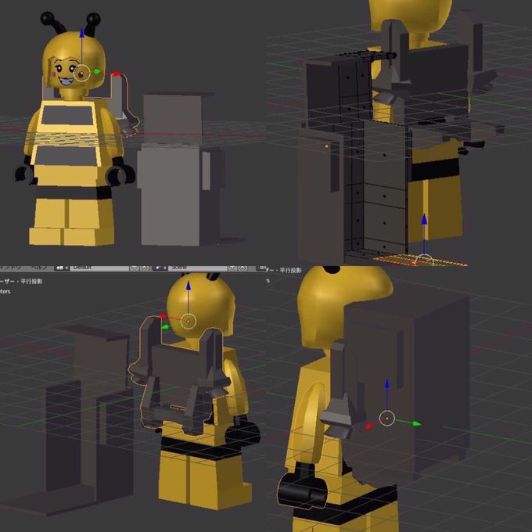The height and width of the screenshot is (532, 532).
Task: Click red X-axis handle beside the bee's smiling face
Action: click(116, 74)
